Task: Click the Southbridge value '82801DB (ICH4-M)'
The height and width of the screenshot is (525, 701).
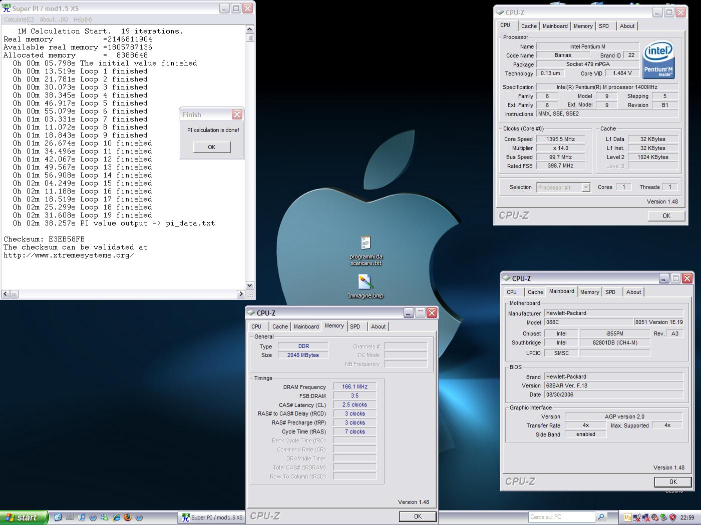Action: coord(614,342)
